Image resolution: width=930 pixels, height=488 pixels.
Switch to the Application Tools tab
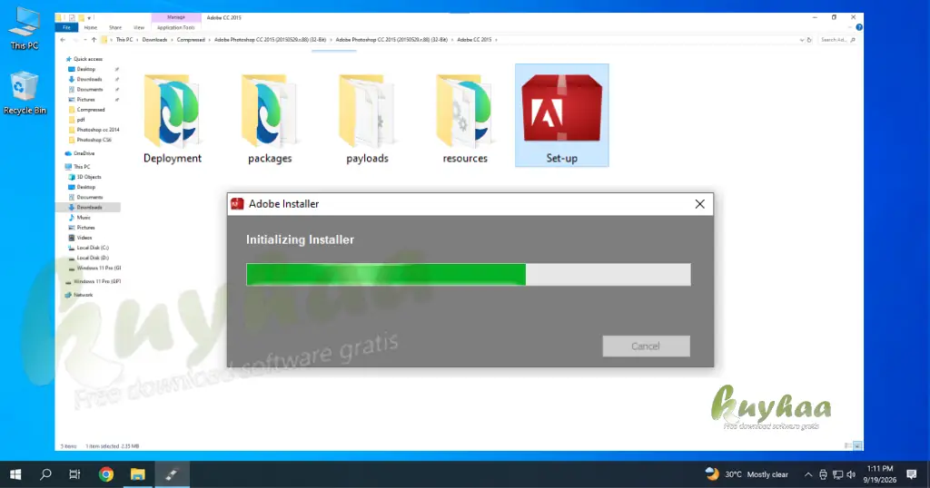click(x=175, y=27)
